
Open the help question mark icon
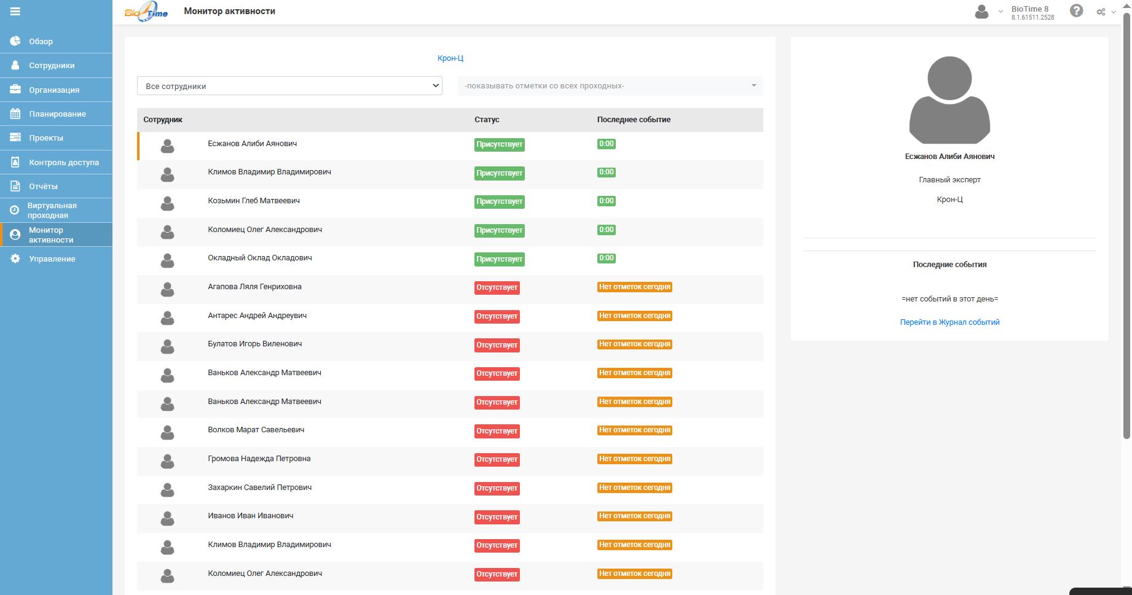click(x=1076, y=11)
